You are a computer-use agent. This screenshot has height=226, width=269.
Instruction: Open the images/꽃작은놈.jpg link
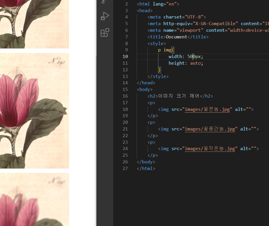(210, 149)
